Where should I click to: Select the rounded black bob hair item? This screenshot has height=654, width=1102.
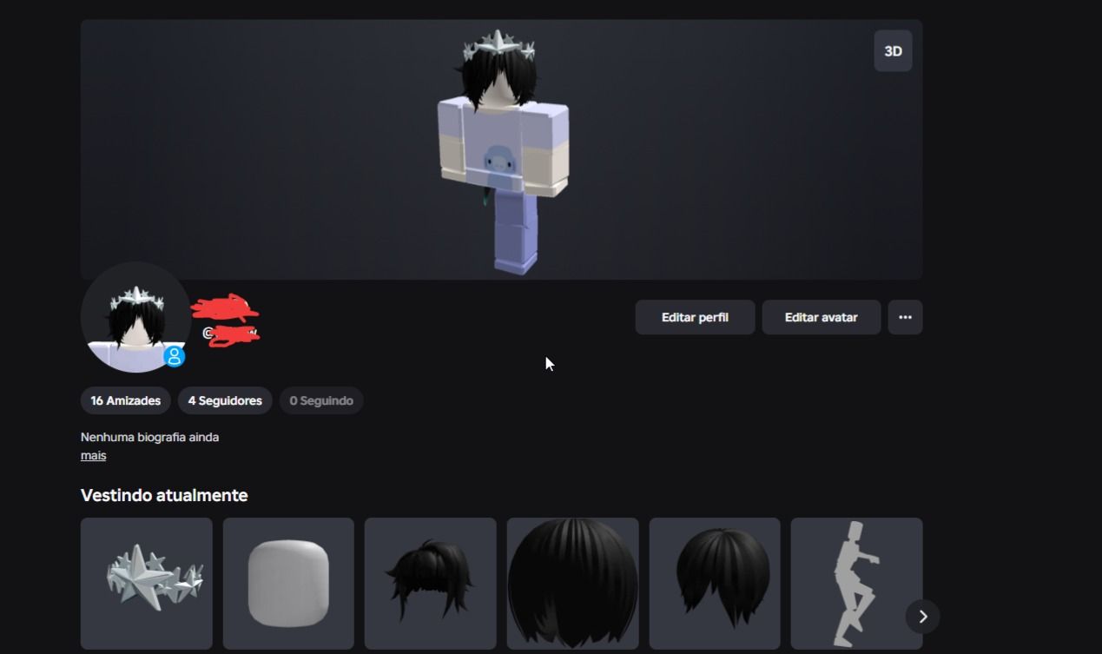(715, 583)
